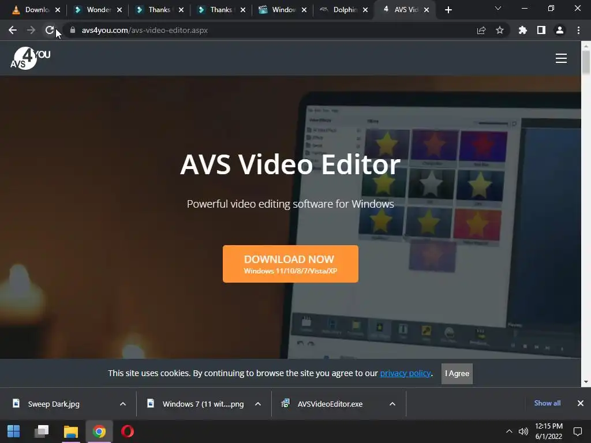Open the volume control
Image resolution: width=591 pixels, height=443 pixels.
click(x=523, y=431)
